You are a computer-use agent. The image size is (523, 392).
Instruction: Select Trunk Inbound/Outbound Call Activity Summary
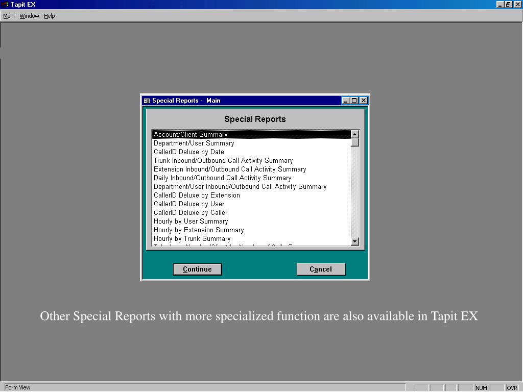coord(251,161)
